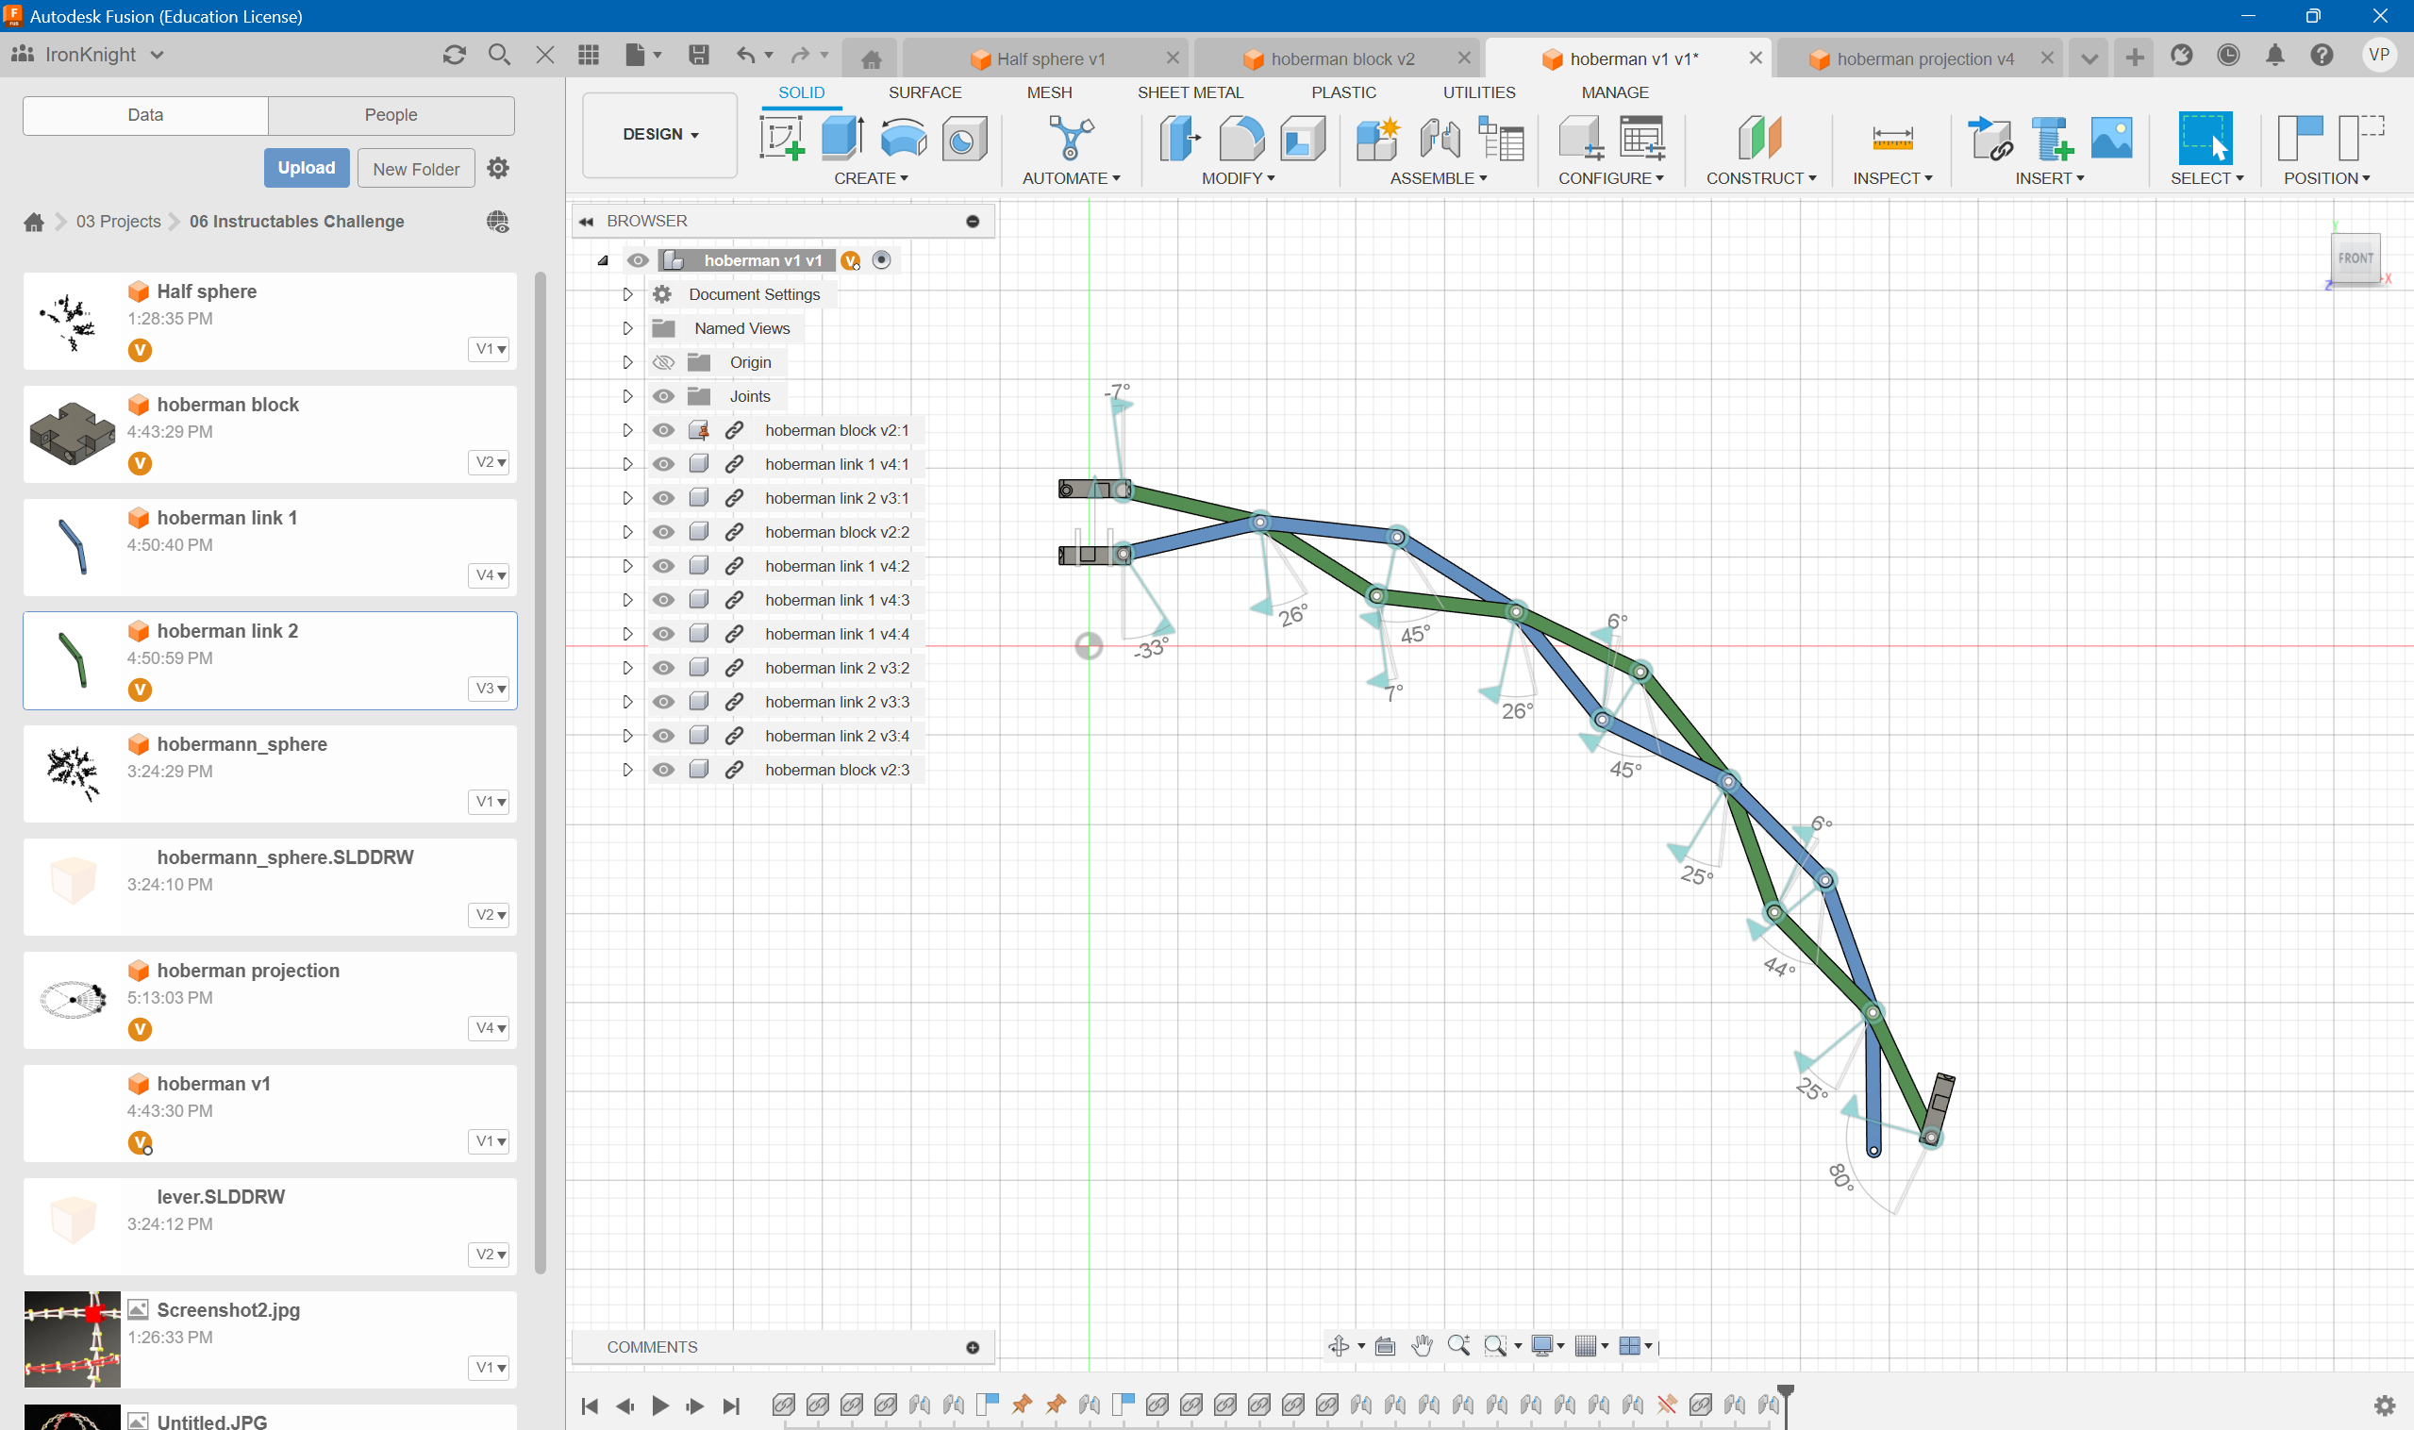
Task: Open version dropdown V4 for hoberman link 1
Action: (490, 575)
